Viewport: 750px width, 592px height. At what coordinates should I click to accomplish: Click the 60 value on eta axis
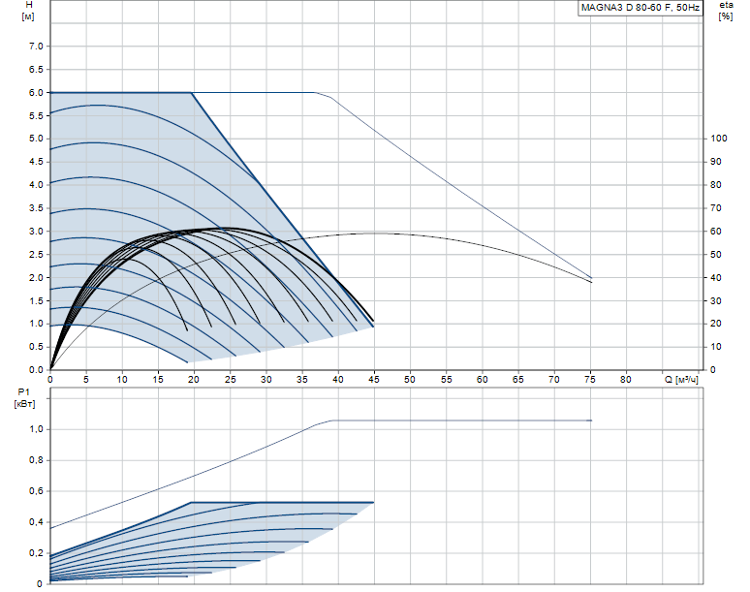(x=715, y=231)
